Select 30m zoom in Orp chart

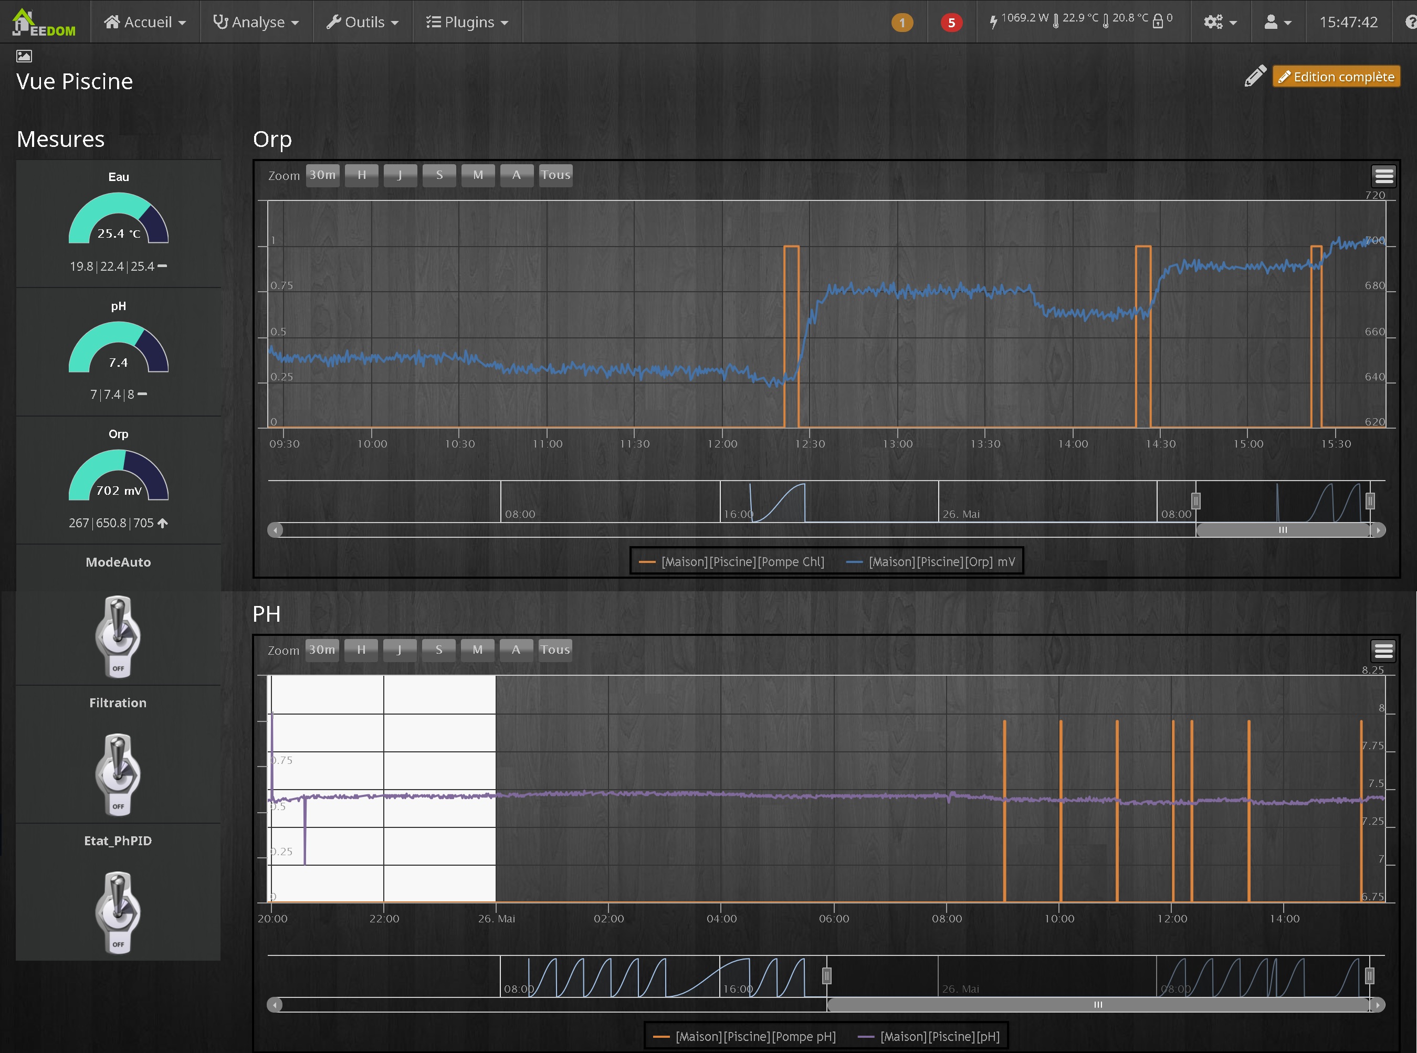pyautogui.click(x=323, y=175)
